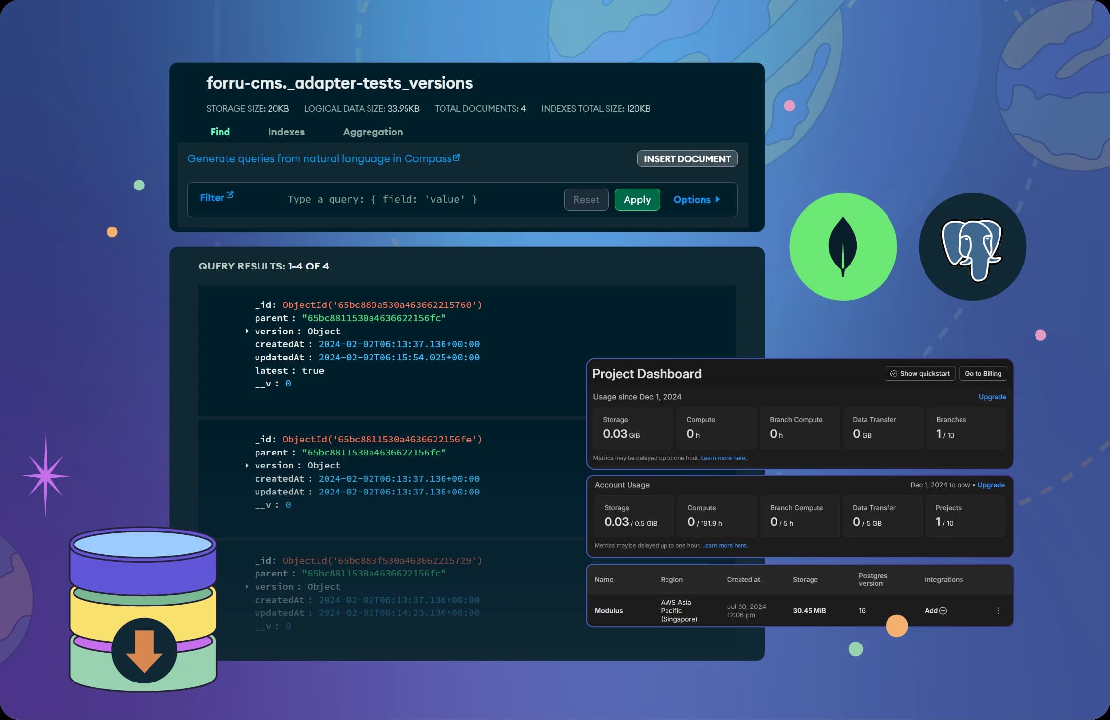Switch to the Aggregation tab
The image size is (1110, 720).
[x=372, y=132]
